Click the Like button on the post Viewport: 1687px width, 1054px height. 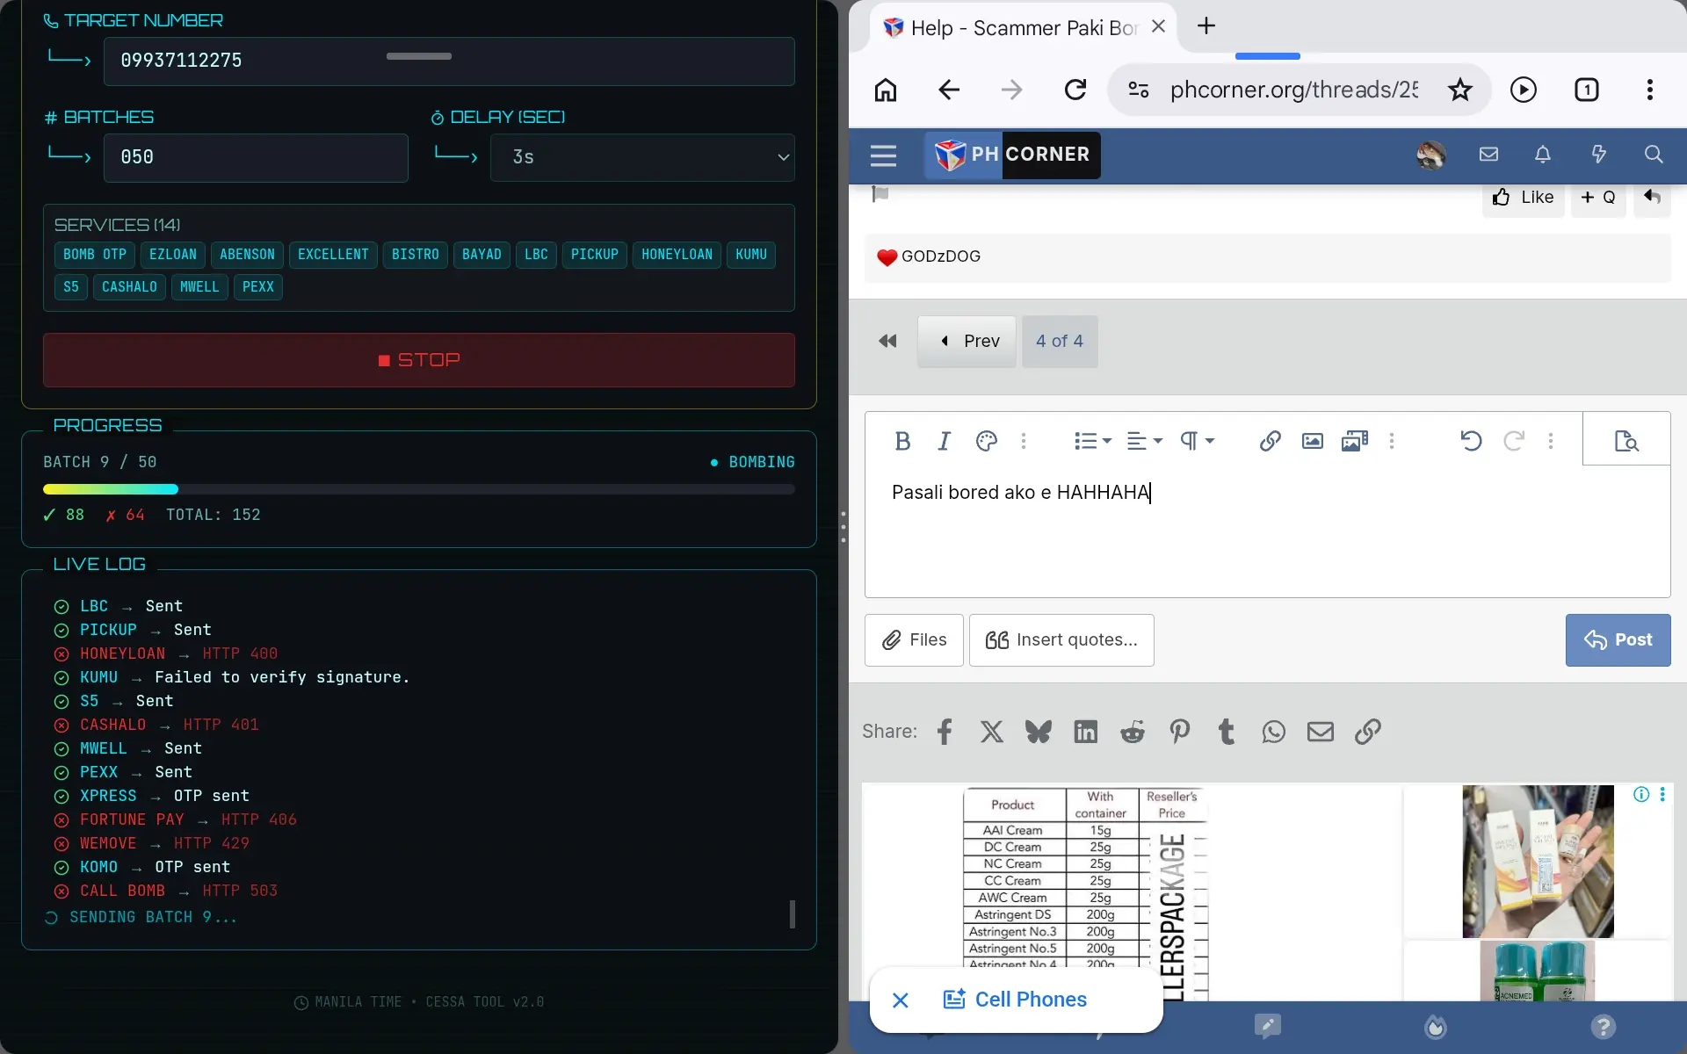[x=1524, y=198]
